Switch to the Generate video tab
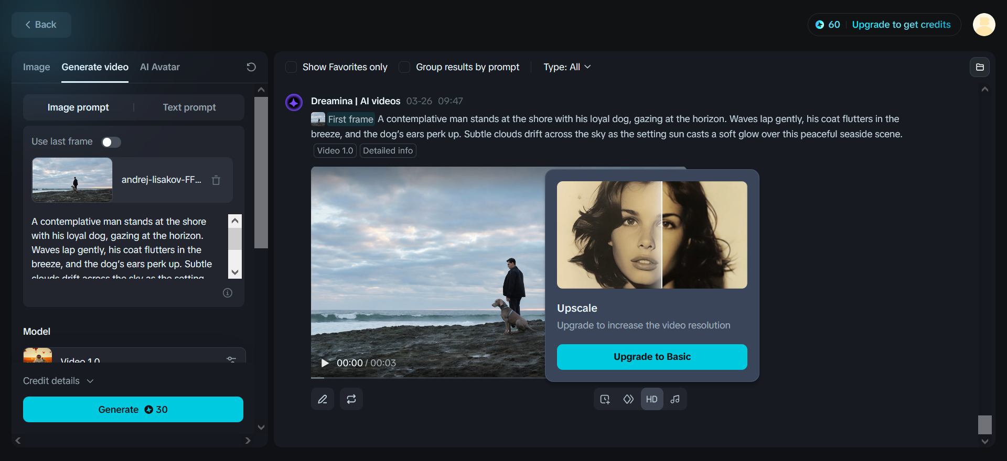 [x=95, y=67]
